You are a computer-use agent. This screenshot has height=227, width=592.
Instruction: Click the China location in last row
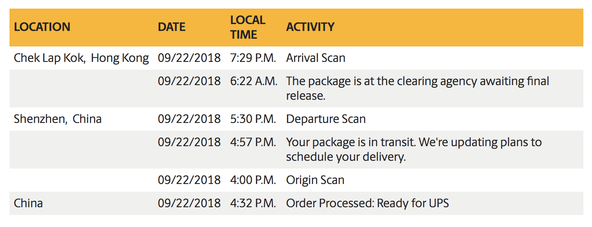28,203
